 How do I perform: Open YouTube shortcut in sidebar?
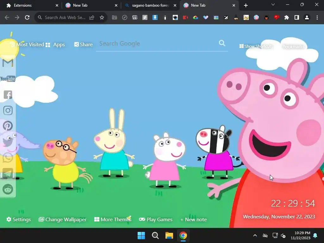coord(8,79)
